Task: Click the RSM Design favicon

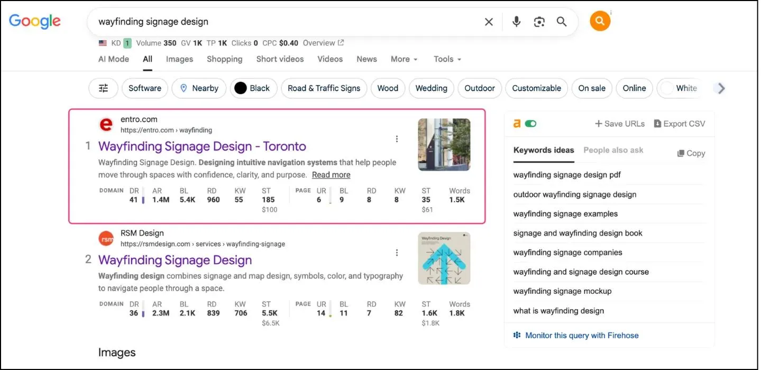Action: (x=106, y=239)
